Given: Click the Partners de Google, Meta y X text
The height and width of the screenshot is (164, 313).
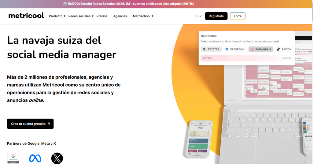Looking at the screenshot, I should click(x=31, y=143).
